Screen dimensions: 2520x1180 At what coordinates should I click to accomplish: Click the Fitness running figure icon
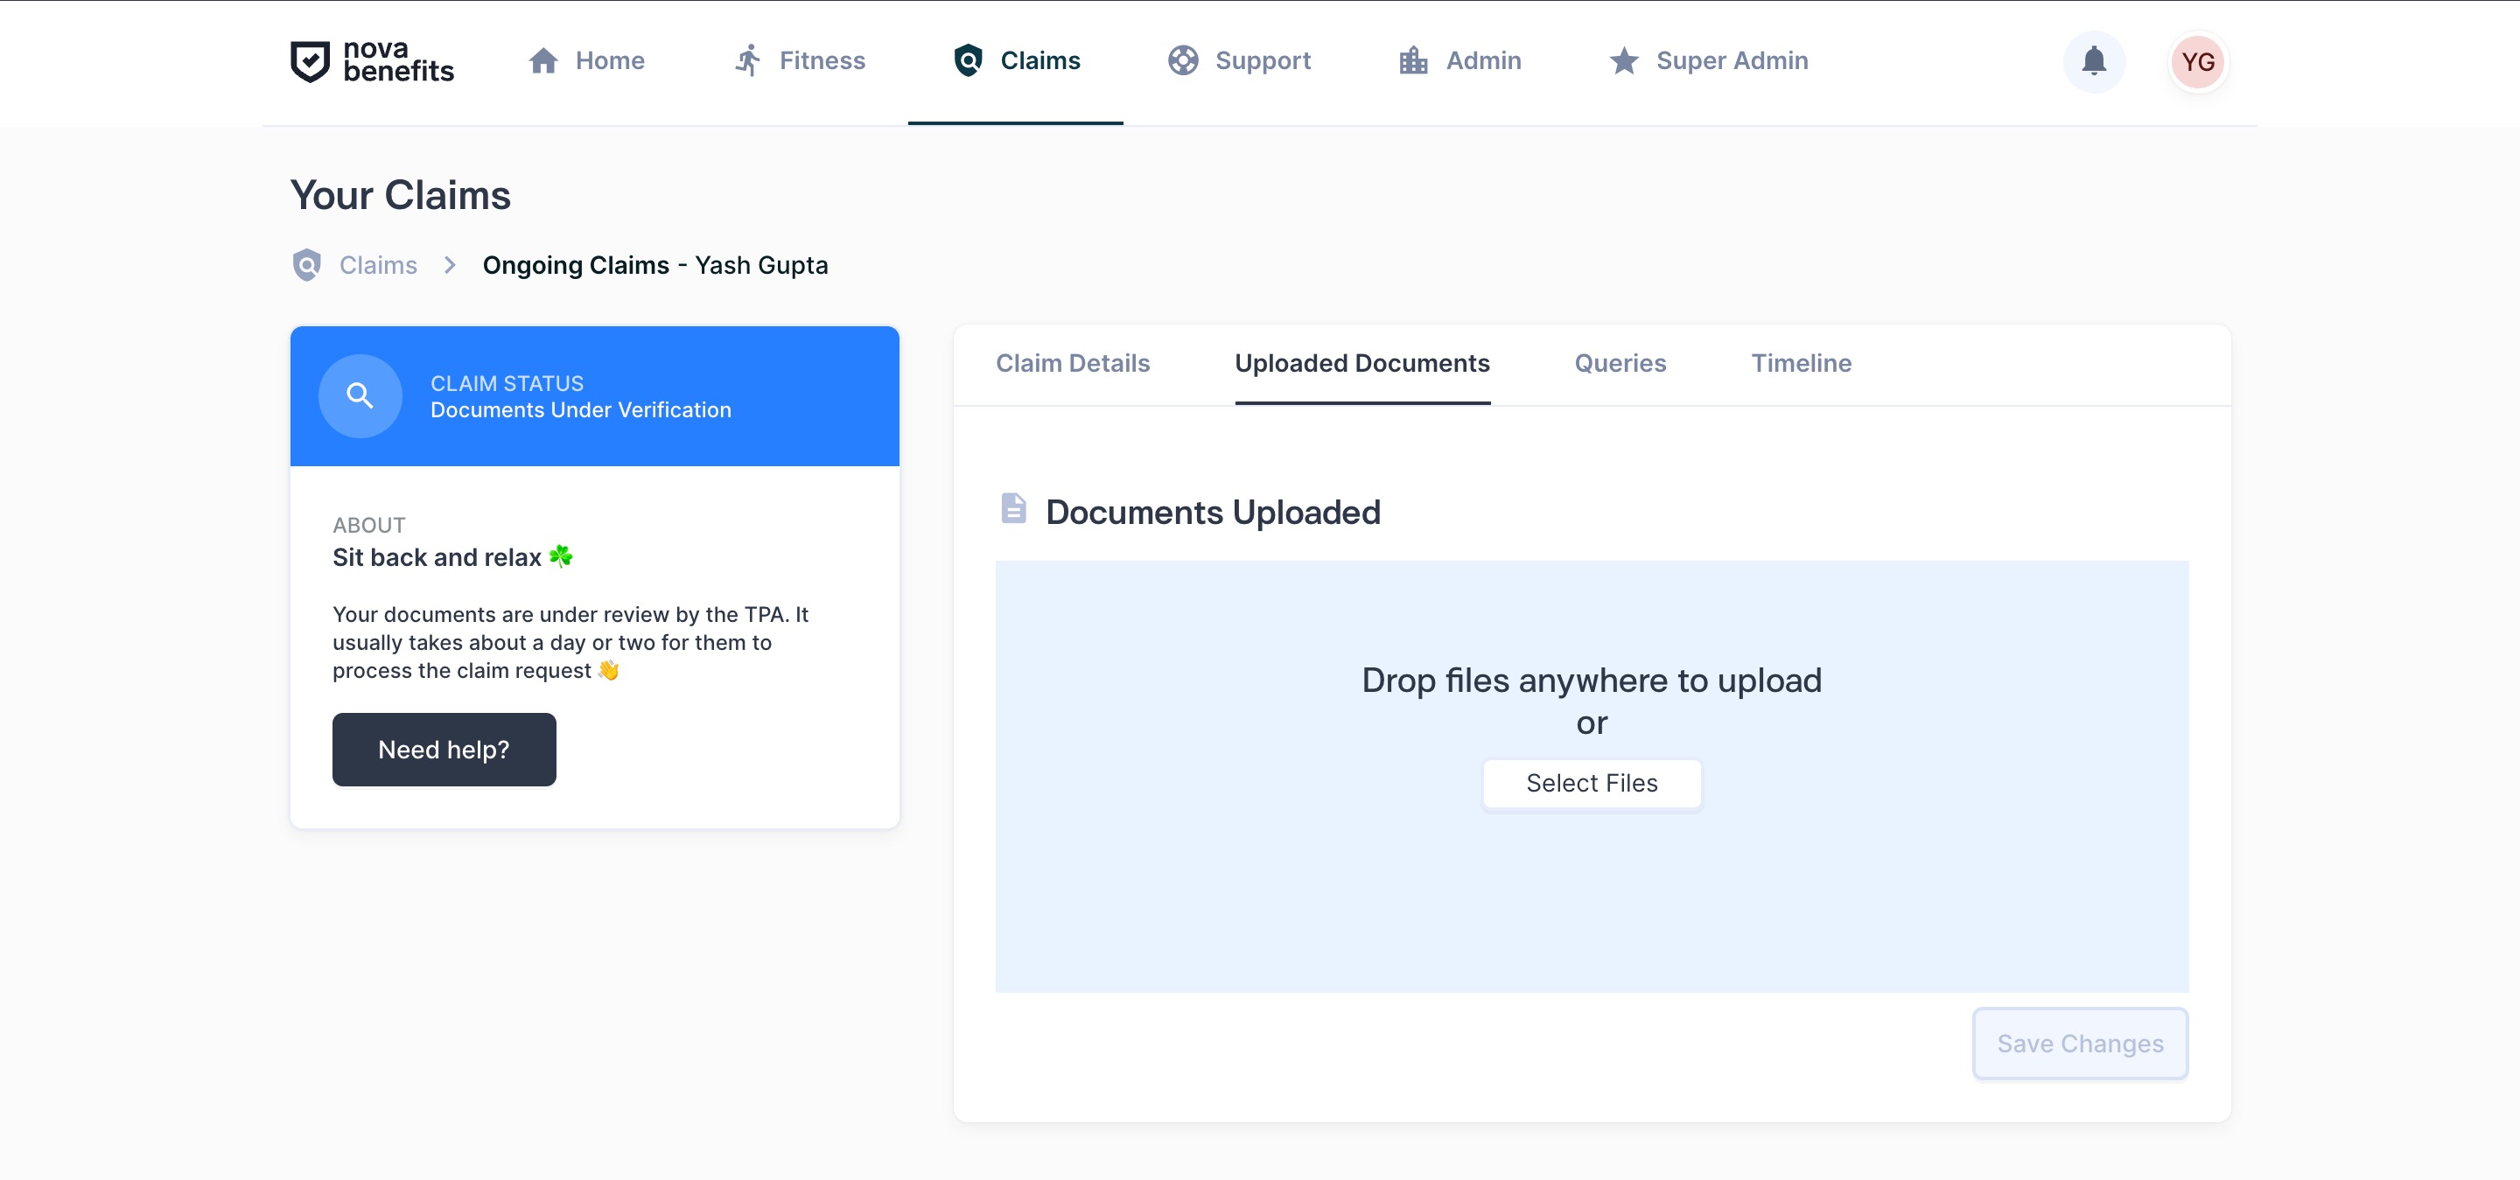pyautogui.click(x=747, y=60)
